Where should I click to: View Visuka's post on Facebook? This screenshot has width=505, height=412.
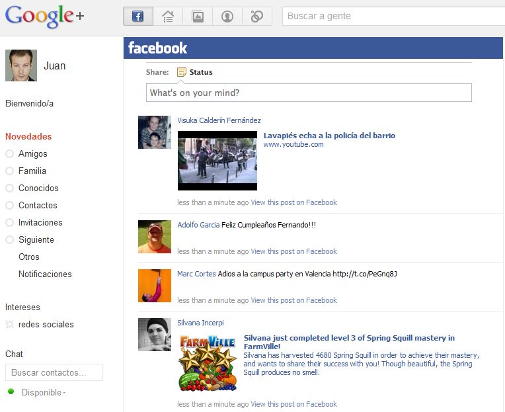[x=293, y=202]
